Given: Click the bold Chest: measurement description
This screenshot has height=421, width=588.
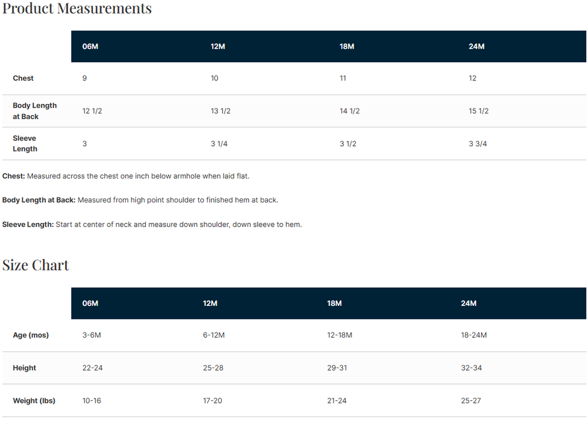Looking at the screenshot, I should pos(14,176).
